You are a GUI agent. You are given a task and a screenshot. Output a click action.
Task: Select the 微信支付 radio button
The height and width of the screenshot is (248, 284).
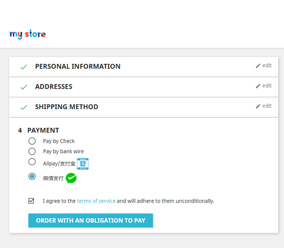click(x=32, y=176)
